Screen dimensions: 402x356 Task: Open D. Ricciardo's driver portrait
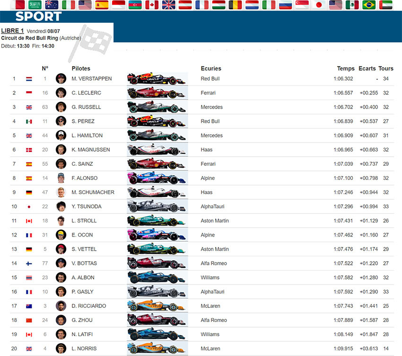(x=61, y=306)
